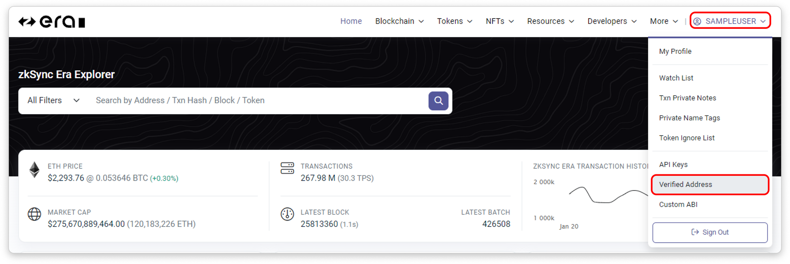Open Watch List from account menu

(676, 78)
